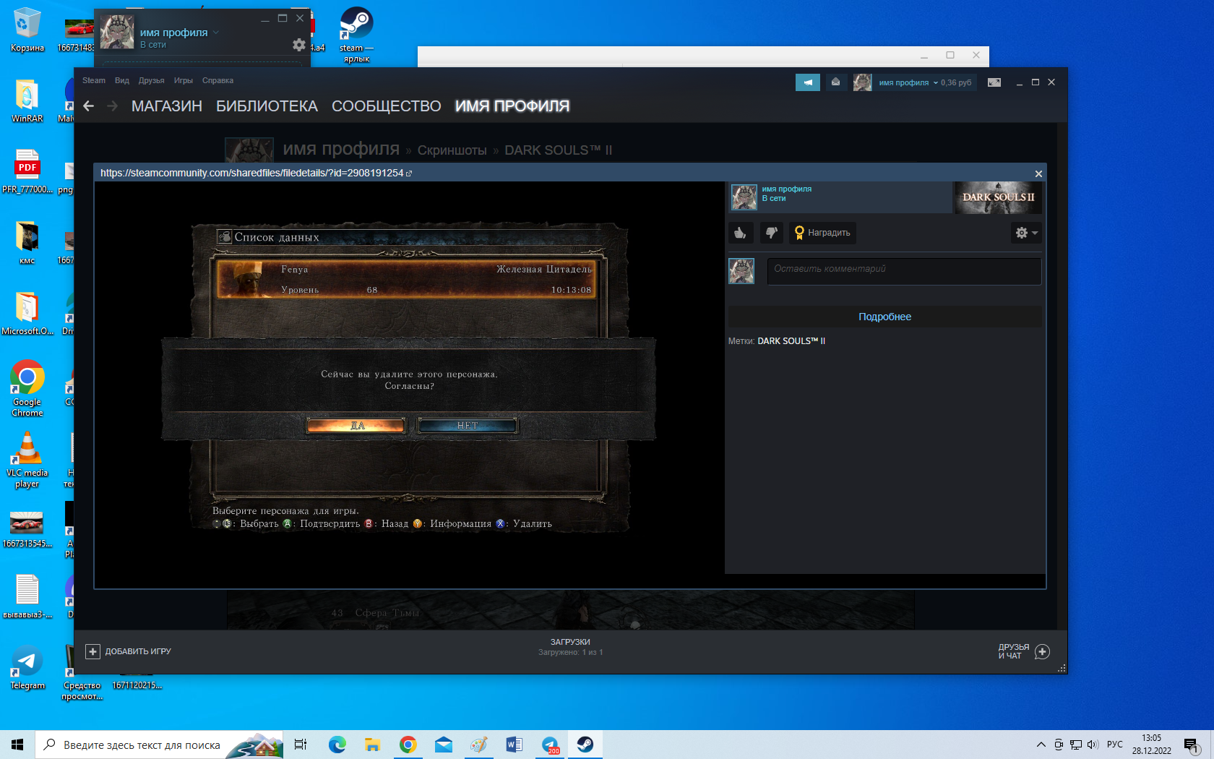This screenshot has height=759, width=1214.
Task: Open ДРУЗЬЯ И ЧАТ friends chat
Action: coord(1023,651)
